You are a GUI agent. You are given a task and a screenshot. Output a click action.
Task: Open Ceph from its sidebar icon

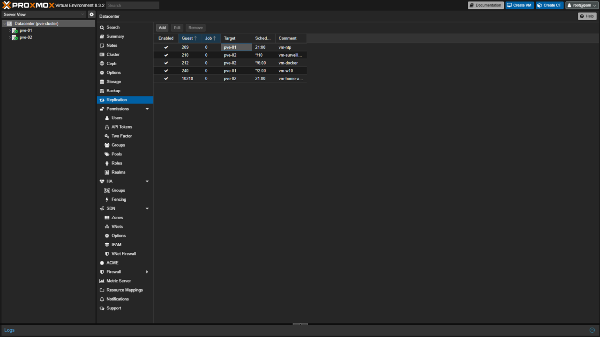click(x=102, y=64)
